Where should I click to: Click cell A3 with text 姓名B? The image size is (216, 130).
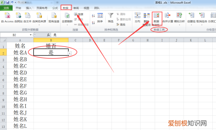20,59
